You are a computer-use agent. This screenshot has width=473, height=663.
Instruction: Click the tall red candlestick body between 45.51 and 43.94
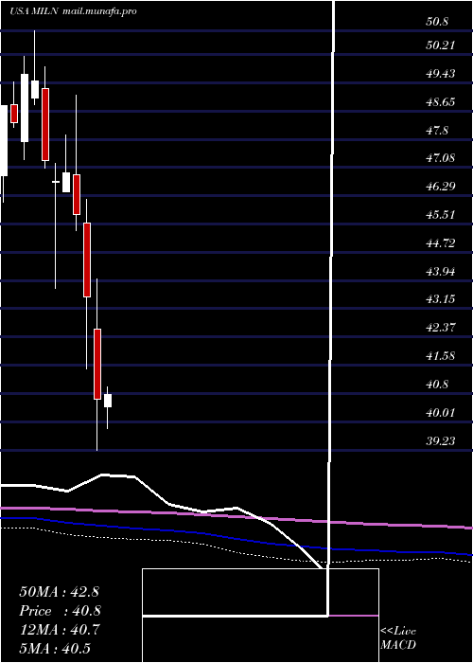coord(87,260)
